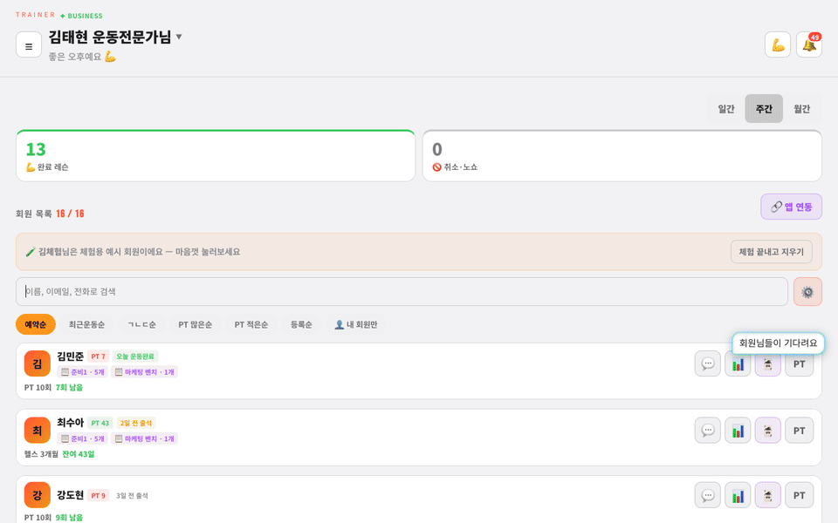Click the PT 43 badge on 최수아
This screenshot has width=838, height=523.
click(x=100, y=424)
